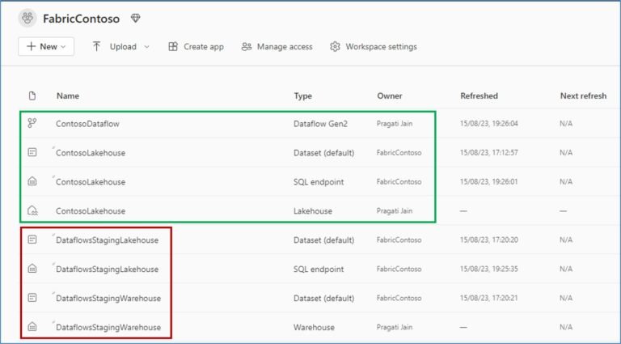Click the Dataflow Gen2 icon for ContosoDataflow
The height and width of the screenshot is (344, 621).
tap(32, 124)
